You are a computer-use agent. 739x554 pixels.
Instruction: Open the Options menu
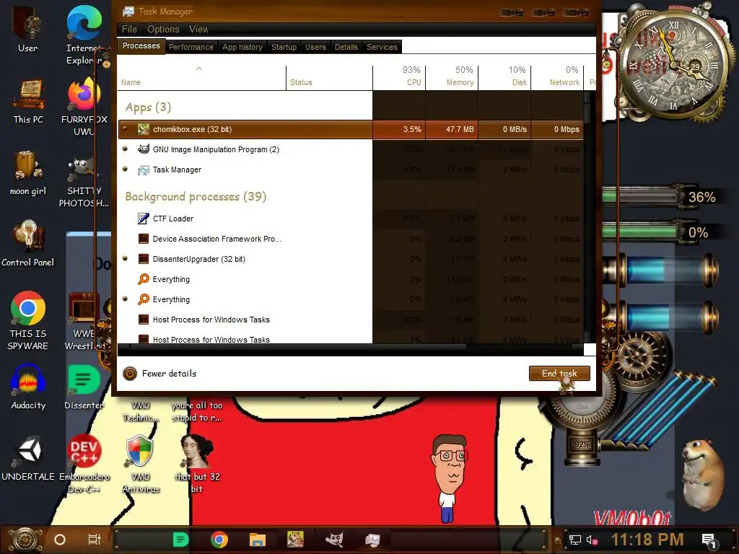pos(163,29)
